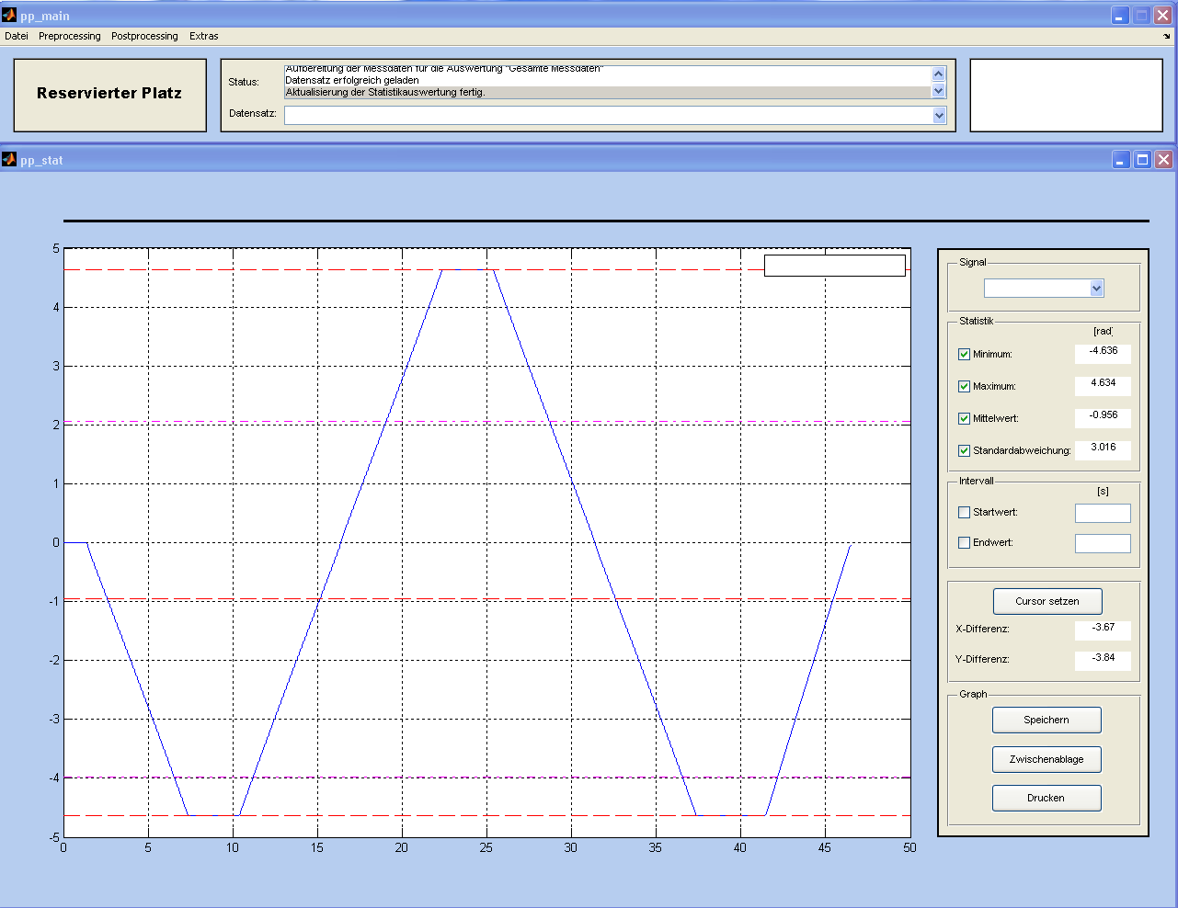Tick the Endwert checkbox
Viewport: 1178px width, 908px height.
click(964, 543)
